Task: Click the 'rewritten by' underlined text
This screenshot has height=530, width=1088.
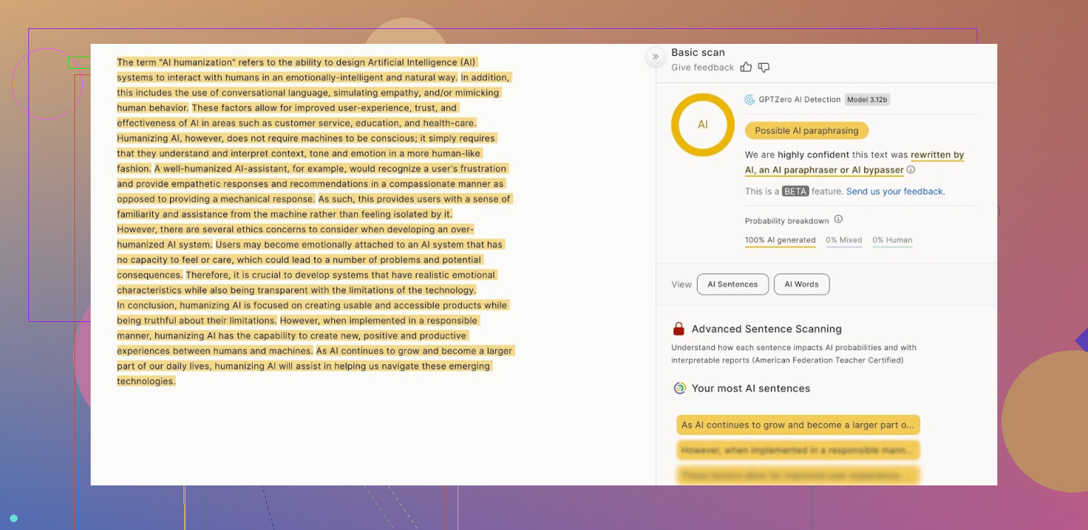Action: pyautogui.click(x=937, y=155)
